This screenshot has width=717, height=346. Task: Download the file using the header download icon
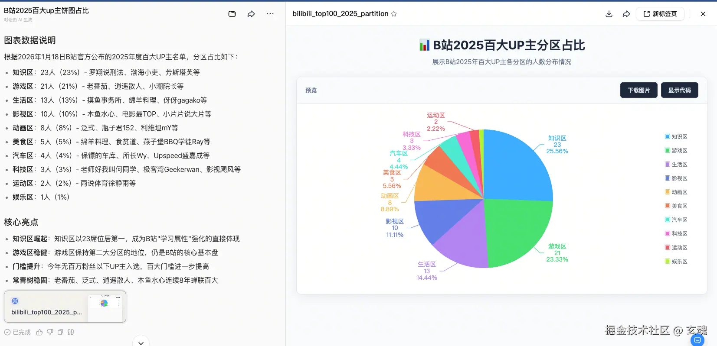tap(609, 14)
